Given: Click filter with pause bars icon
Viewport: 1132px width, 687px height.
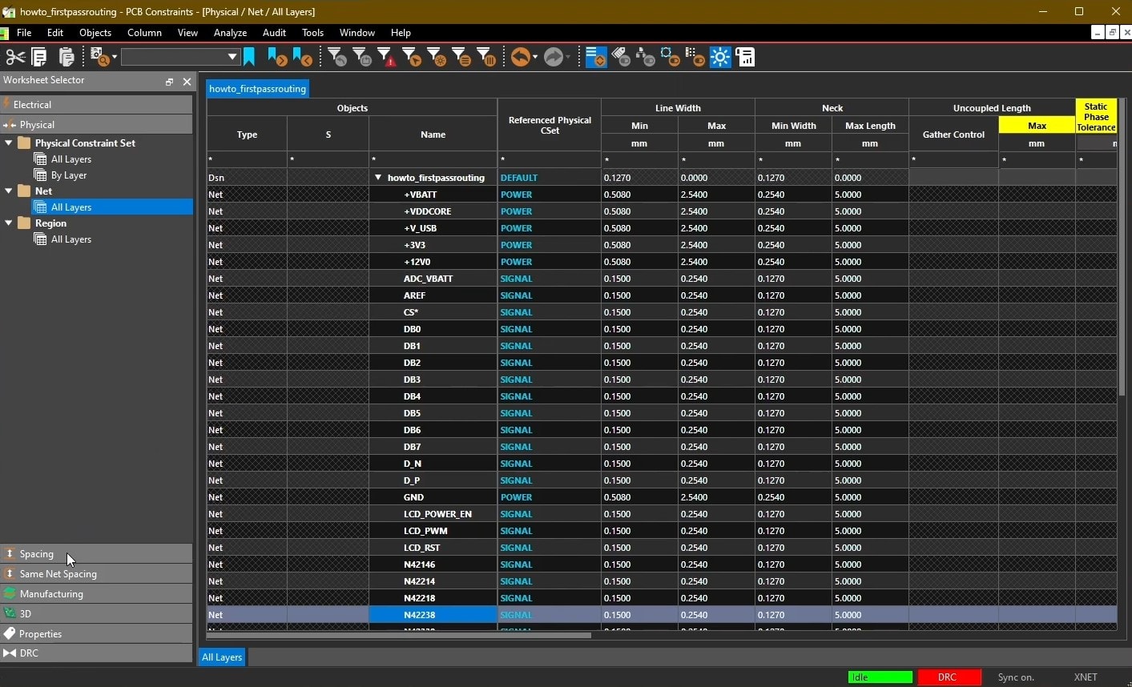Looking at the screenshot, I should click(x=486, y=57).
